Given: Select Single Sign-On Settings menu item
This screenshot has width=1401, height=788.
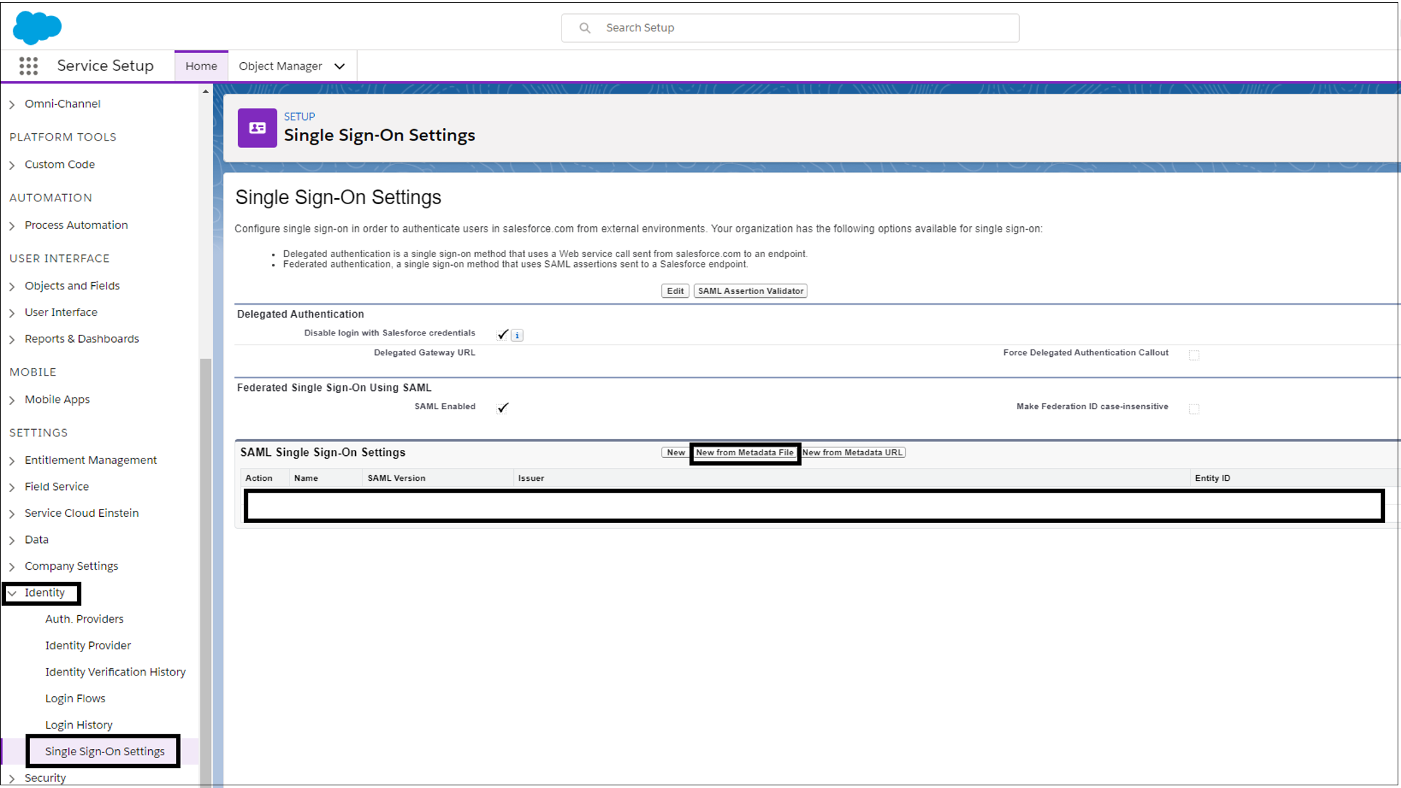Looking at the screenshot, I should click(x=106, y=751).
